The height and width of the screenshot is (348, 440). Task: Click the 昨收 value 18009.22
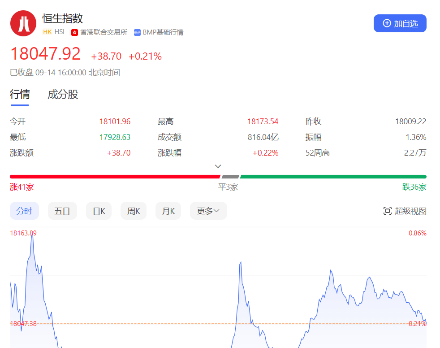[x=411, y=122]
